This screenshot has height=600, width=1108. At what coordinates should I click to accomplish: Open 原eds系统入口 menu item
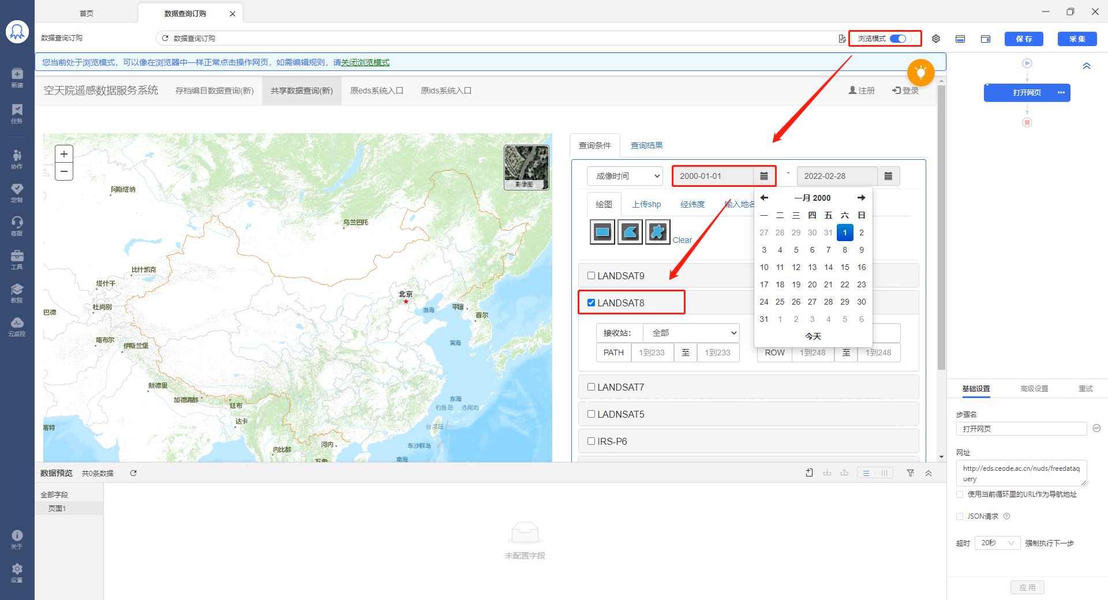pos(376,91)
